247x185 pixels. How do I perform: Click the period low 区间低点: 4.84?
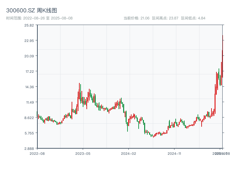point(193,18)
